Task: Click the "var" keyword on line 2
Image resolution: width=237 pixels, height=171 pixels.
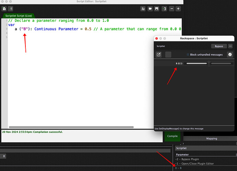Action: 11,25
